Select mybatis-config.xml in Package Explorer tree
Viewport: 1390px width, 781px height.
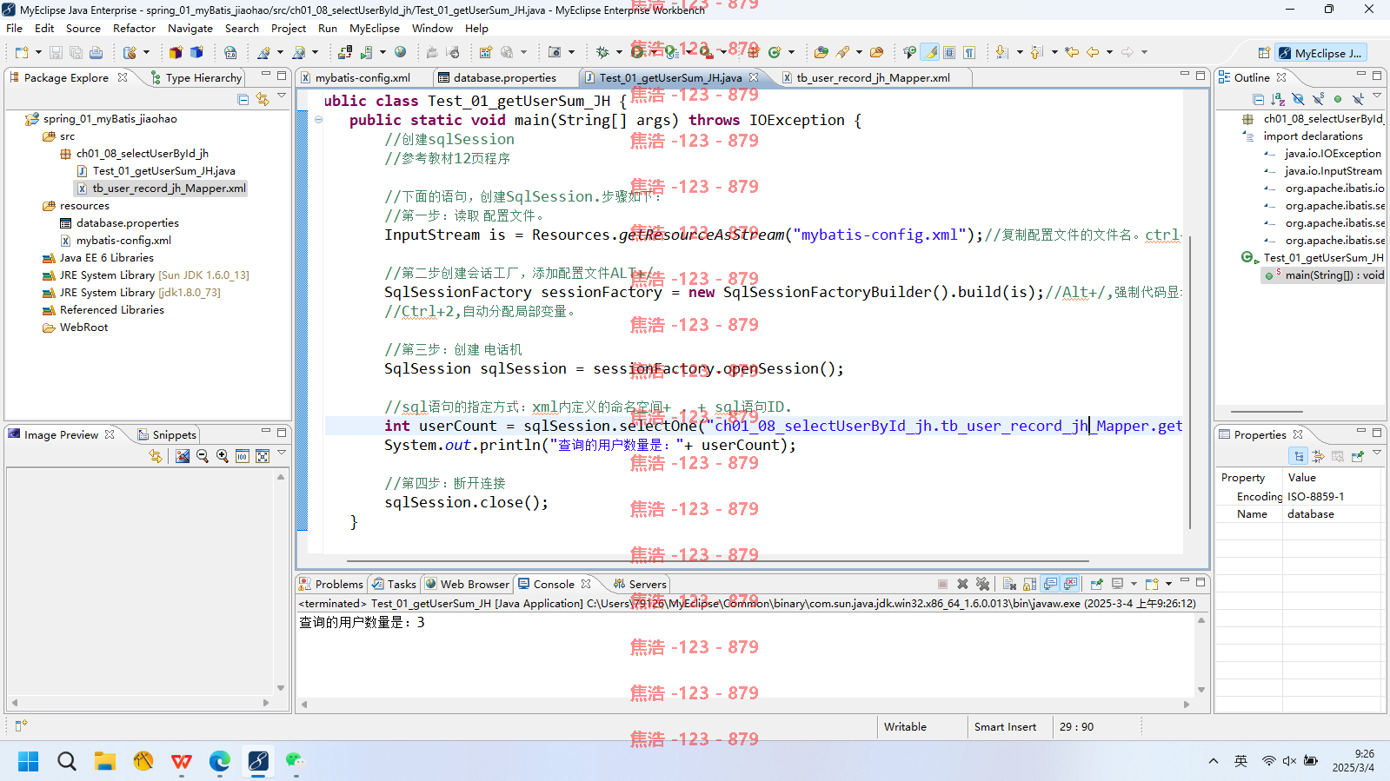[x=123, y=241]
